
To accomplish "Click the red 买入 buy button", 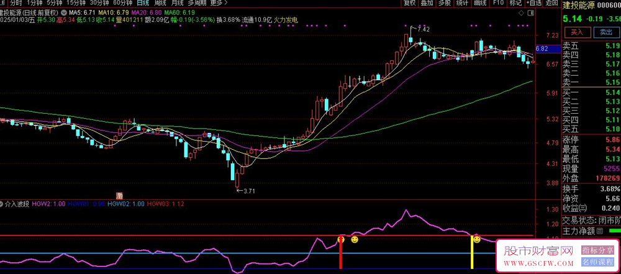I will pos(576,32).
